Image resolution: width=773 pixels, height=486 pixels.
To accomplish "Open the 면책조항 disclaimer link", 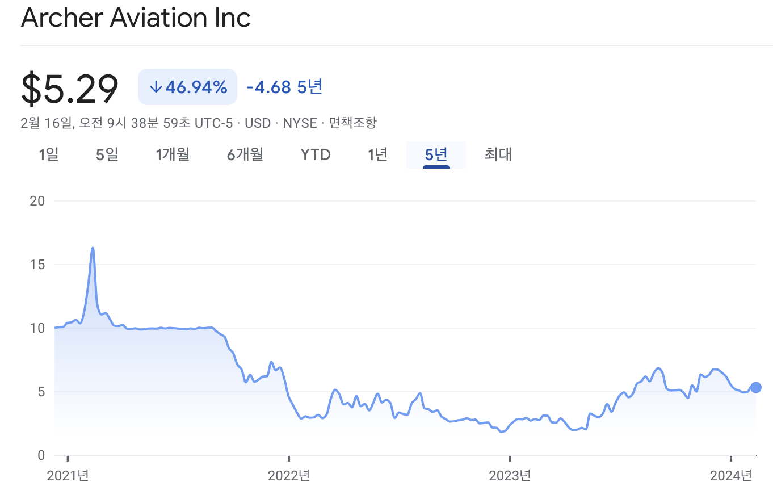I will coord(352,123).
